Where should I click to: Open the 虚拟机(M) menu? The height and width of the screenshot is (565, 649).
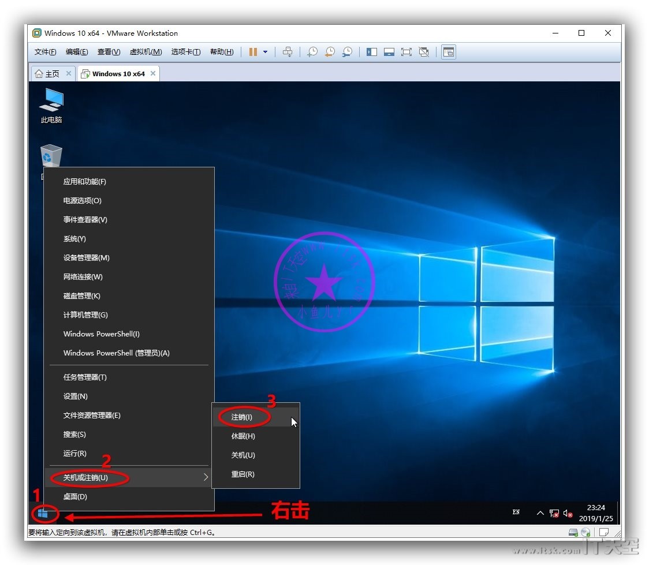[146, 52]
